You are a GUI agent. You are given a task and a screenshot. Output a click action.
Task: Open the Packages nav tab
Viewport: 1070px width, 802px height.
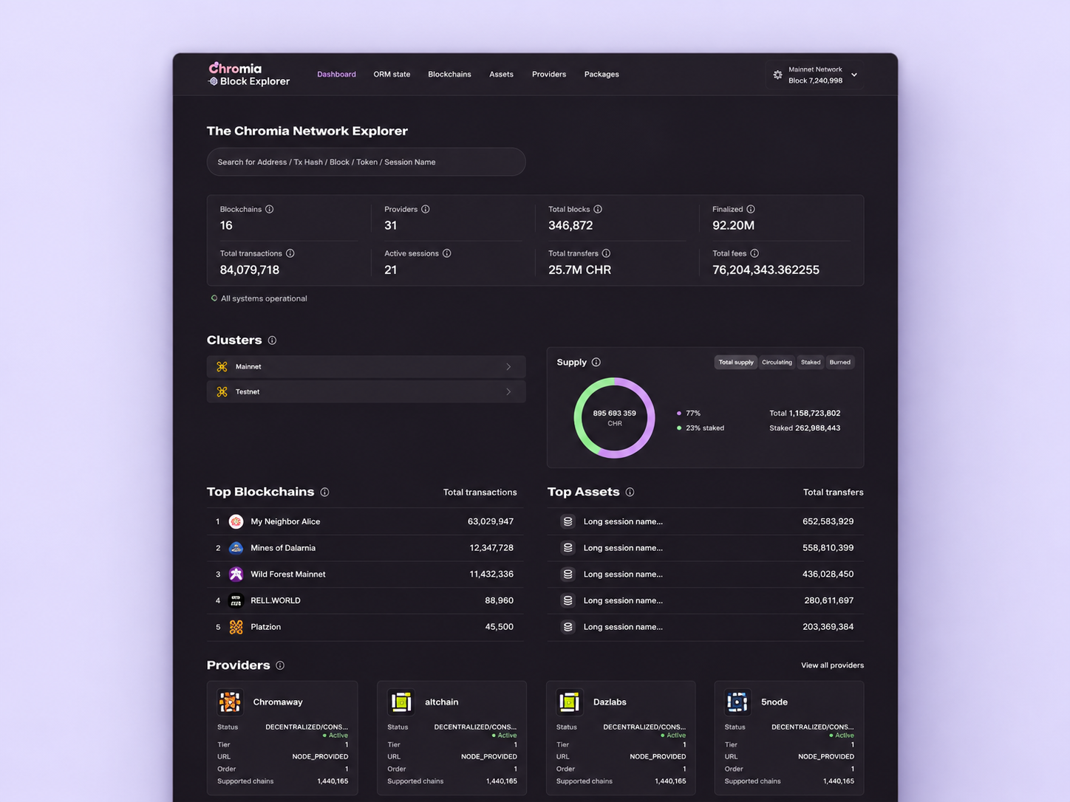[602, 75]
